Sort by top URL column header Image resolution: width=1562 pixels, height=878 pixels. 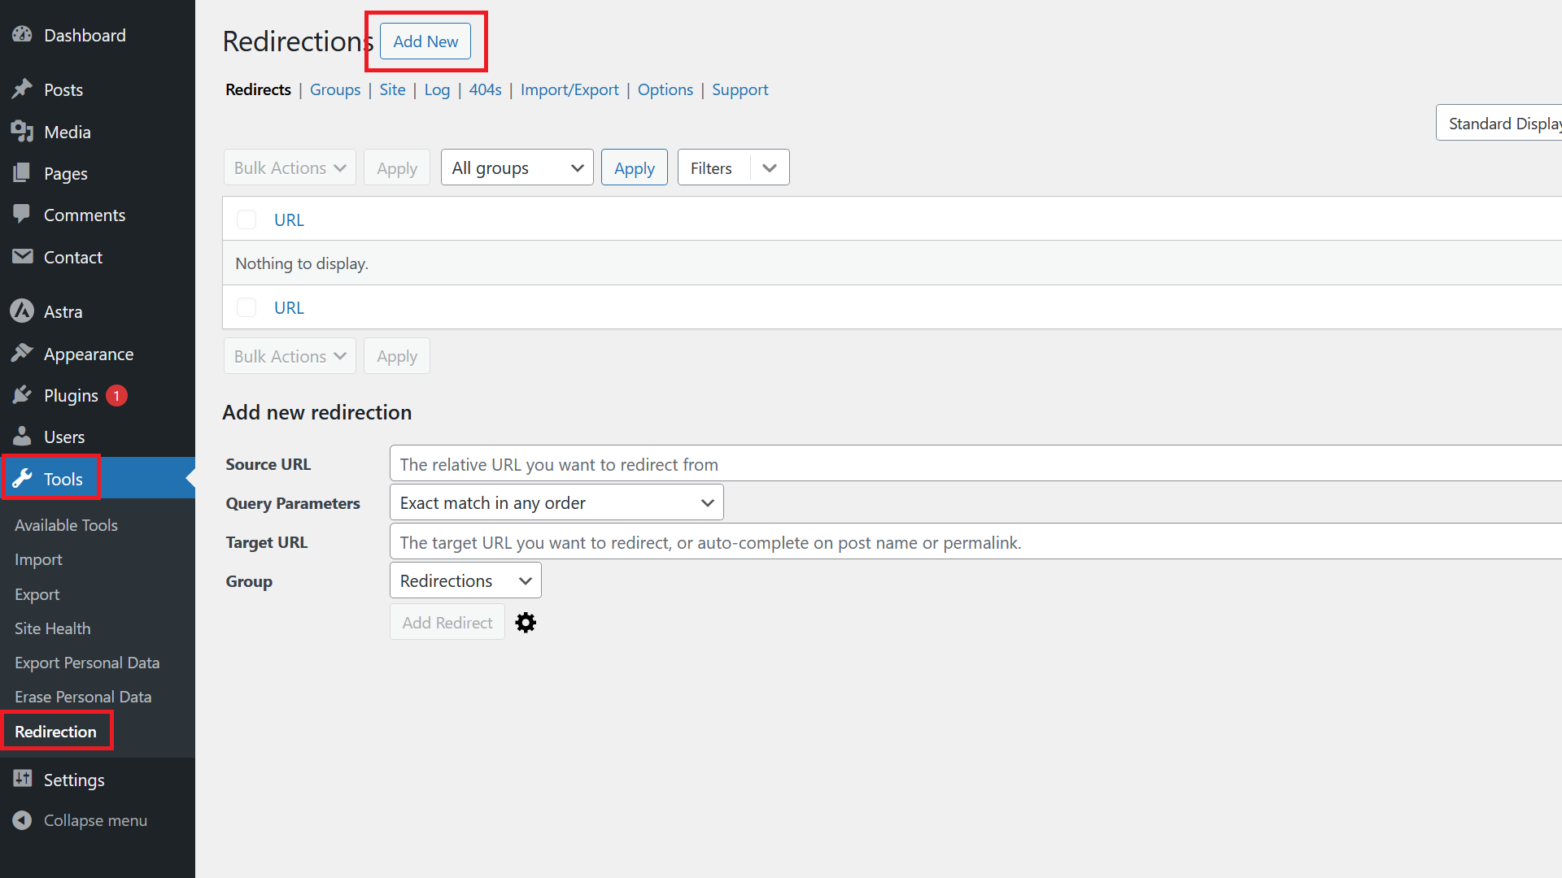pos(289,219)
